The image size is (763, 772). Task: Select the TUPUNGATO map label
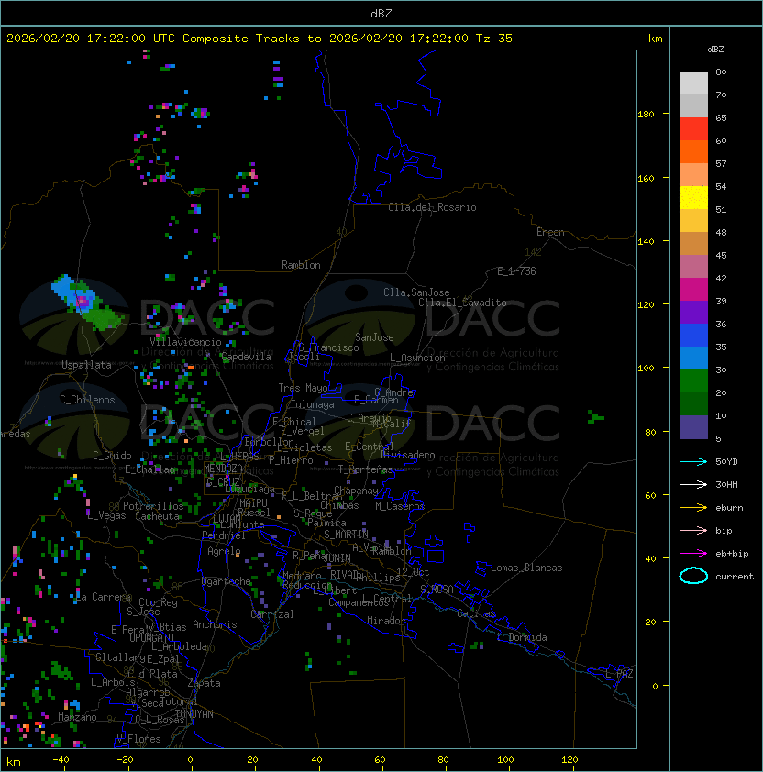click(x=149, y=637)
